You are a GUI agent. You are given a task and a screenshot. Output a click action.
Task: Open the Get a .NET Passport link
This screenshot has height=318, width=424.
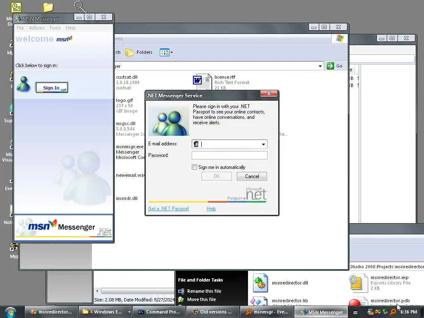[x=169, y=209]
